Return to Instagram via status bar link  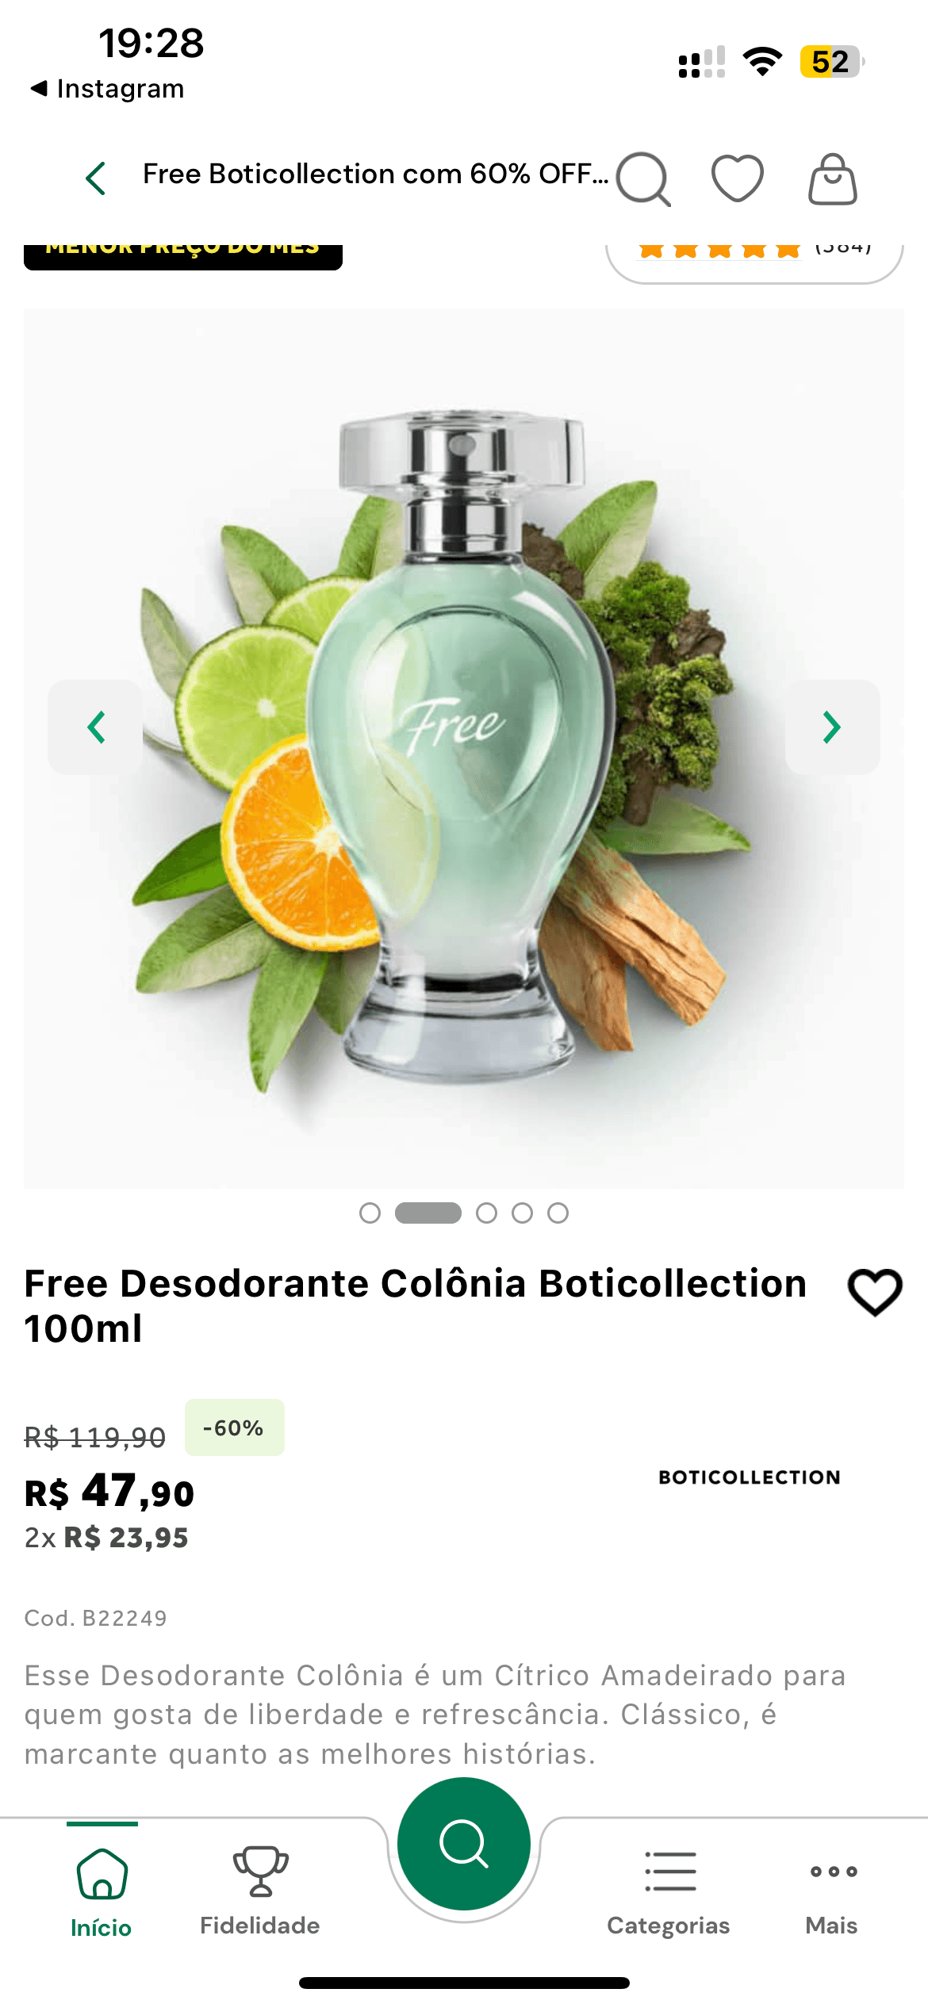click(x=107, y=89)
